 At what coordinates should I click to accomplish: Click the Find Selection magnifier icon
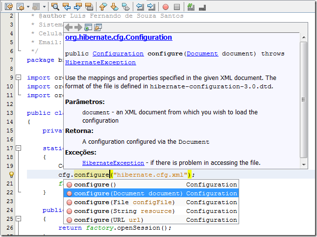(55, 7)
